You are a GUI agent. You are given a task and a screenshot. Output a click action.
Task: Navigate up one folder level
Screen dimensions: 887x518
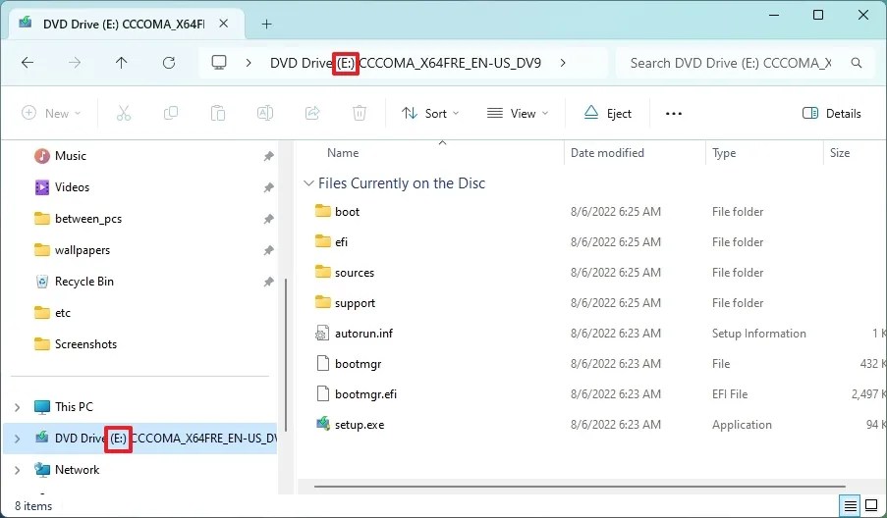121,63
